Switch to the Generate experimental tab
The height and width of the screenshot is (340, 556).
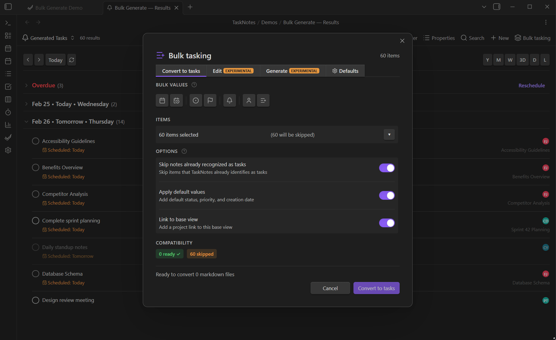tap(292, 71)
